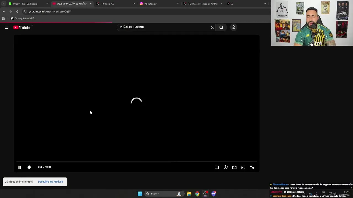Viewport: 353px width, 198px height.
Task: Open 'Descubre los motivos' link
Action: [x=50, y=182]
